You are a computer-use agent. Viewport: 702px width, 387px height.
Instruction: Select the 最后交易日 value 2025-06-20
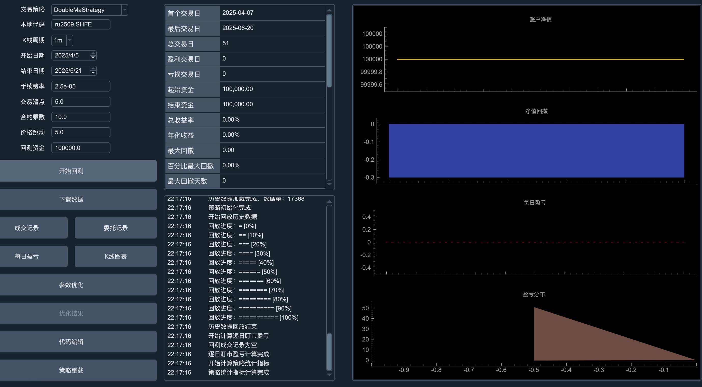pos(272,28)
